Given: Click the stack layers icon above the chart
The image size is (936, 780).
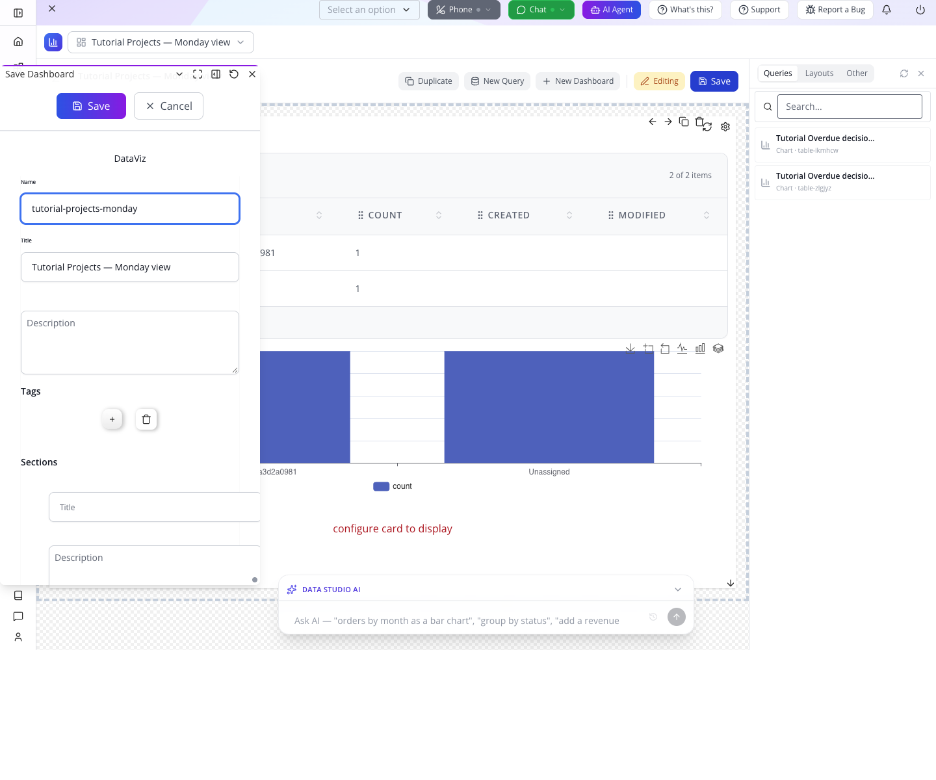Looking at the screenshot, I should pos(718,348).
